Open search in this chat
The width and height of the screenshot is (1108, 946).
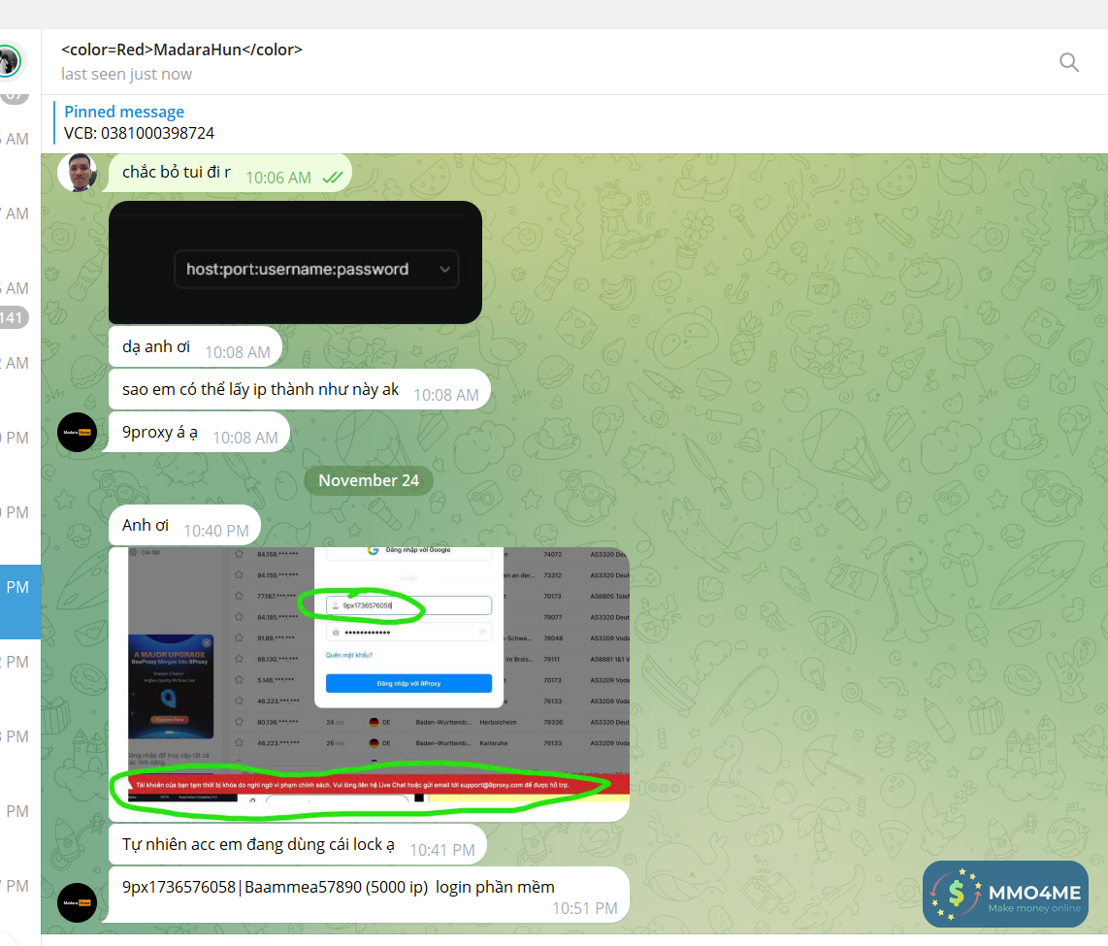click(1069, 62)
